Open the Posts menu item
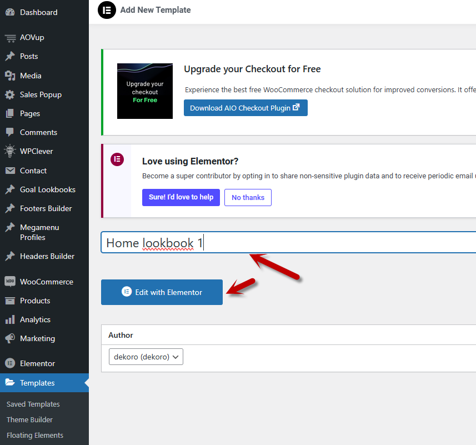 (44, 56)
